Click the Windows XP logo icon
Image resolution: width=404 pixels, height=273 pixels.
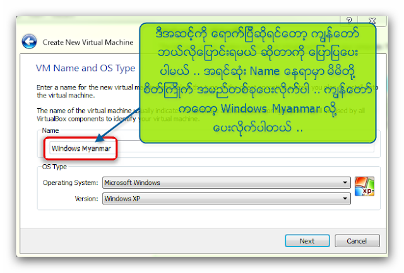pyautogui.click(x=364, y=186)
